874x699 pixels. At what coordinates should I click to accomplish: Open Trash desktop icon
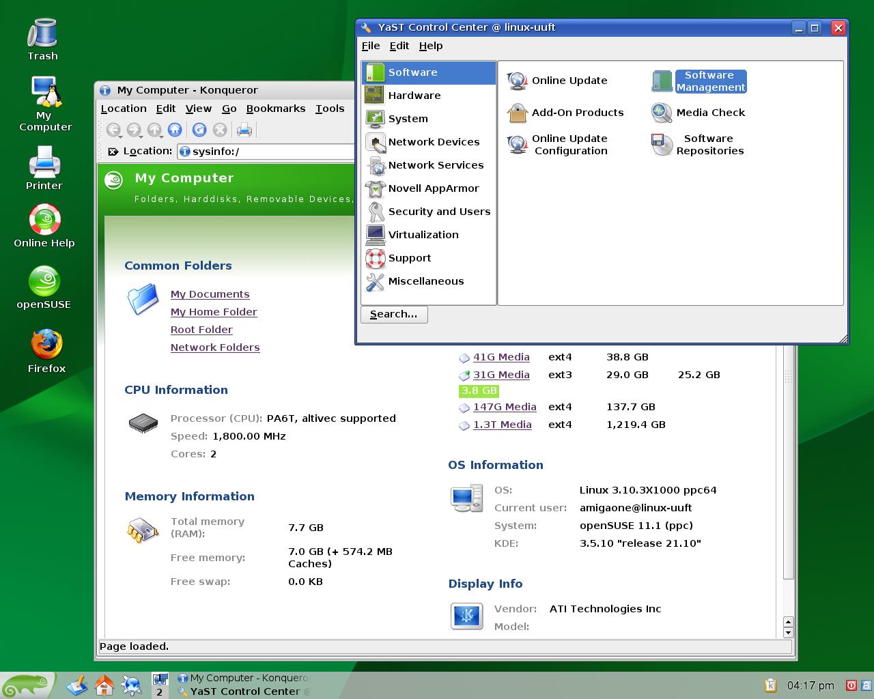43,40
